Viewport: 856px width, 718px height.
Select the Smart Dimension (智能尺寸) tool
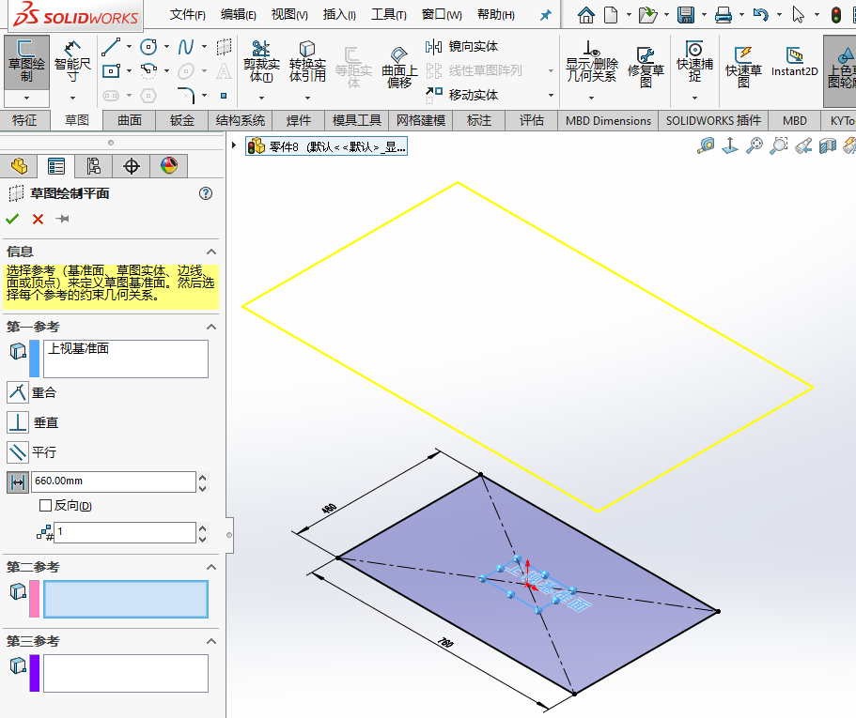[72, 62]
